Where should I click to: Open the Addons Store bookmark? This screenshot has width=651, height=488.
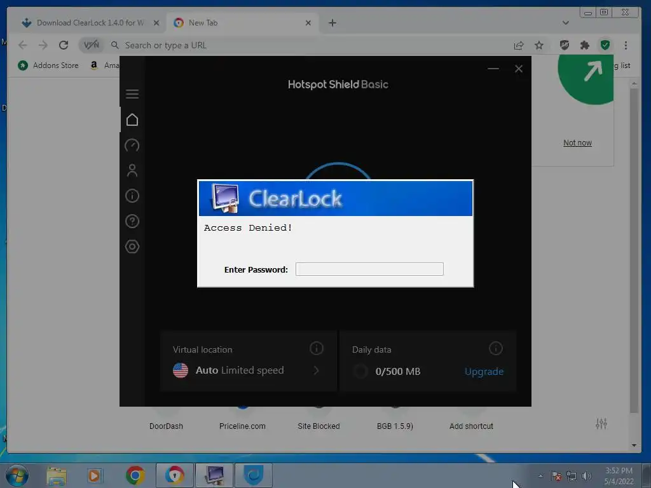click(48, 65)
